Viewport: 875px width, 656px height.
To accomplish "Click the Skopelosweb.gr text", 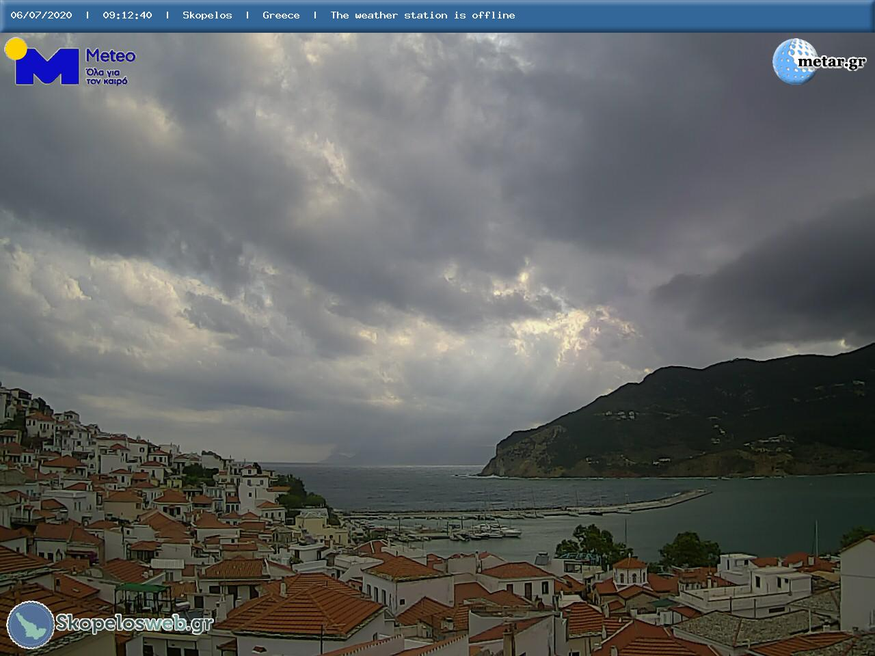I will [x=135, y=623].
